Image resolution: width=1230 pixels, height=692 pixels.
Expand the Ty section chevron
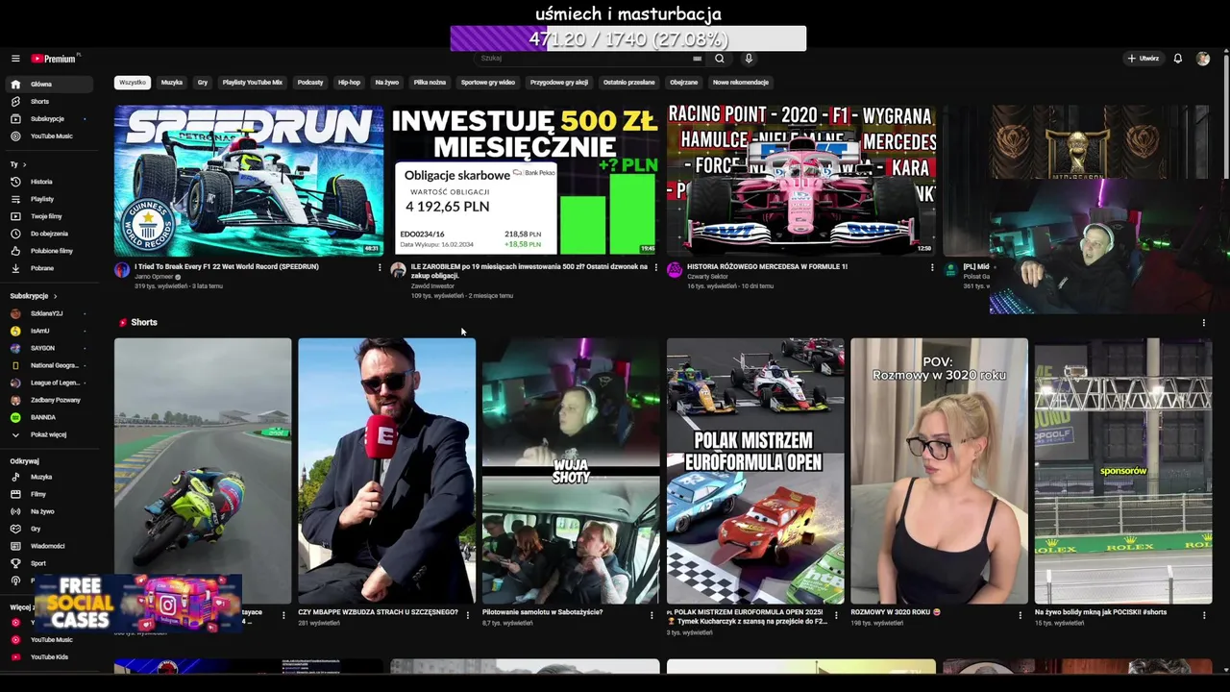(23, 164)
